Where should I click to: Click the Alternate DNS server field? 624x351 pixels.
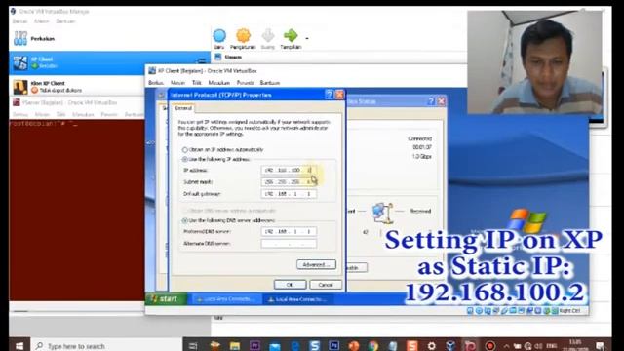pos(289,243)
